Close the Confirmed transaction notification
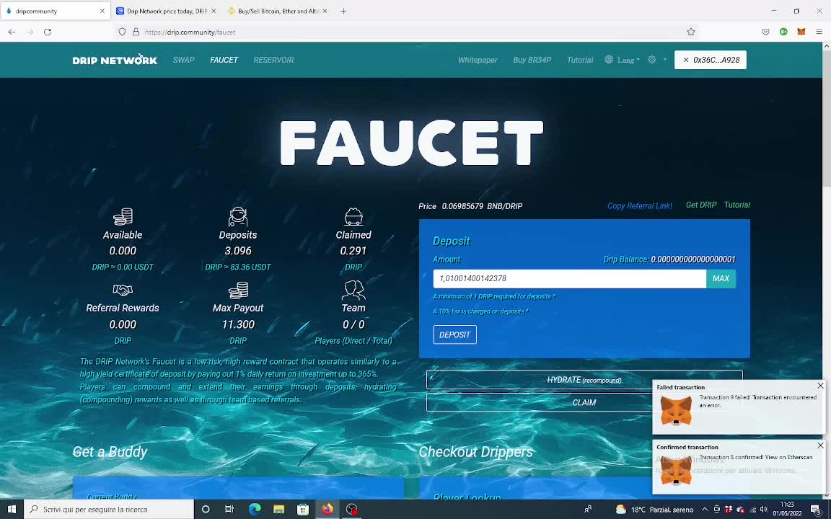 click(x=820, y=445)
